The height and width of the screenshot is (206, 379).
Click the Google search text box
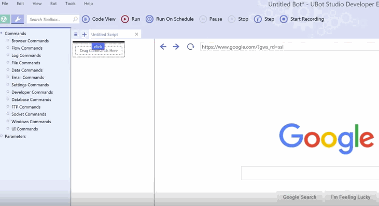310,173
